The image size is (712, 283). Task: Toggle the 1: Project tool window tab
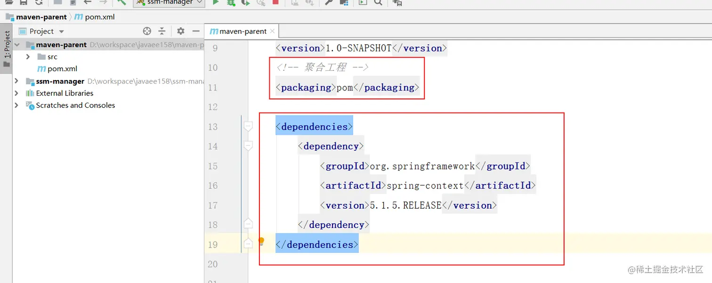pyautogui.click(x=7, y=49)
